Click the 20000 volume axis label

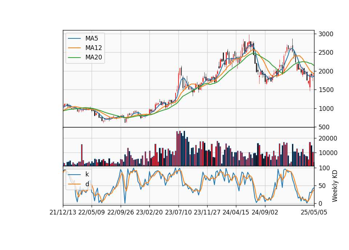[x=328, y=138]
